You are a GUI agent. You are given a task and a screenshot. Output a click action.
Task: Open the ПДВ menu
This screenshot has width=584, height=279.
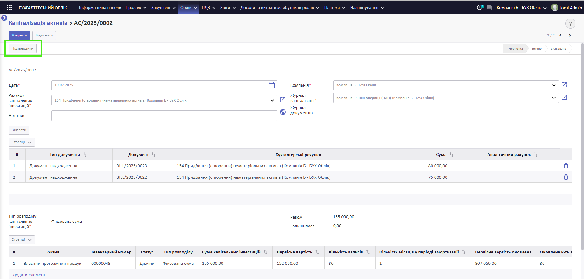[x=209, y=8]
